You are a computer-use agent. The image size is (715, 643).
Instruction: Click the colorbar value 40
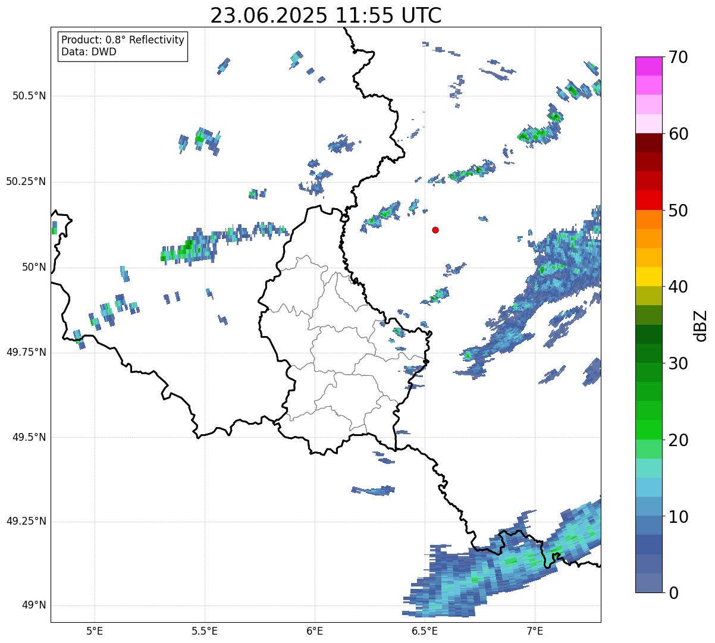pos(678,287)
